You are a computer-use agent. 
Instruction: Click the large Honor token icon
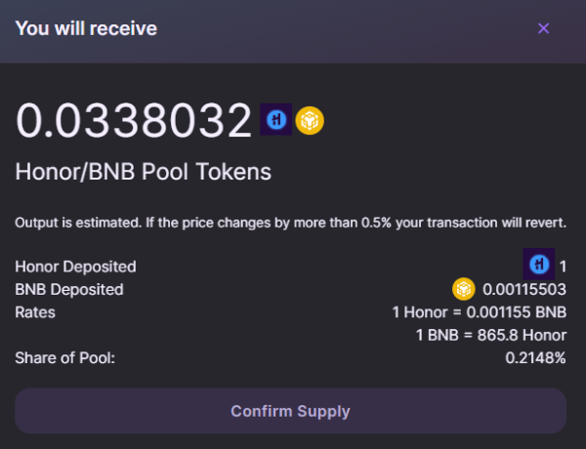click(276, 120)
